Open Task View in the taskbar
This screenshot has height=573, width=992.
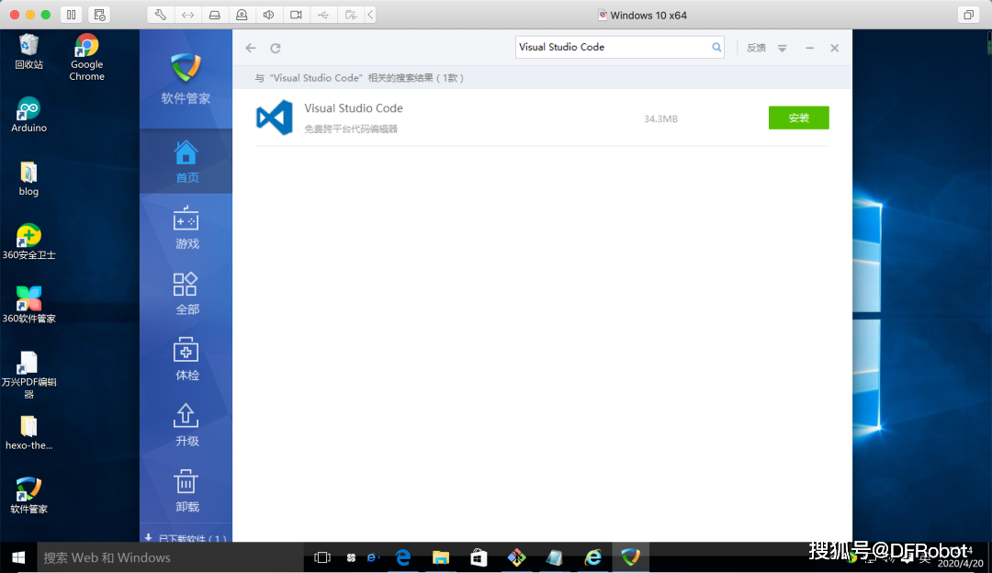(x=322, y=557)
